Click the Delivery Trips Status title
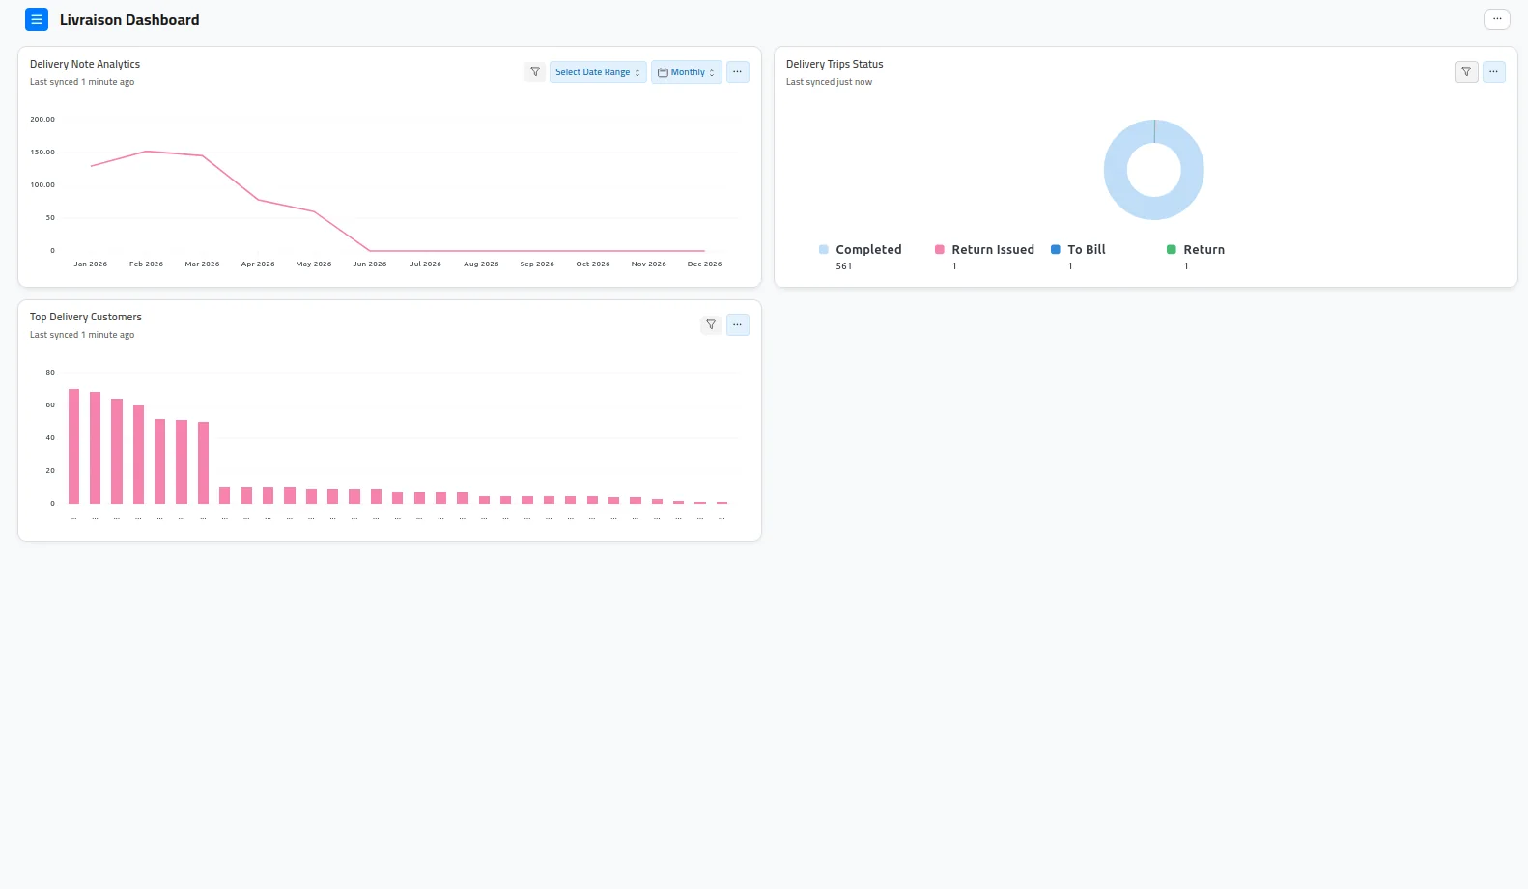 (x=835, y=64)
